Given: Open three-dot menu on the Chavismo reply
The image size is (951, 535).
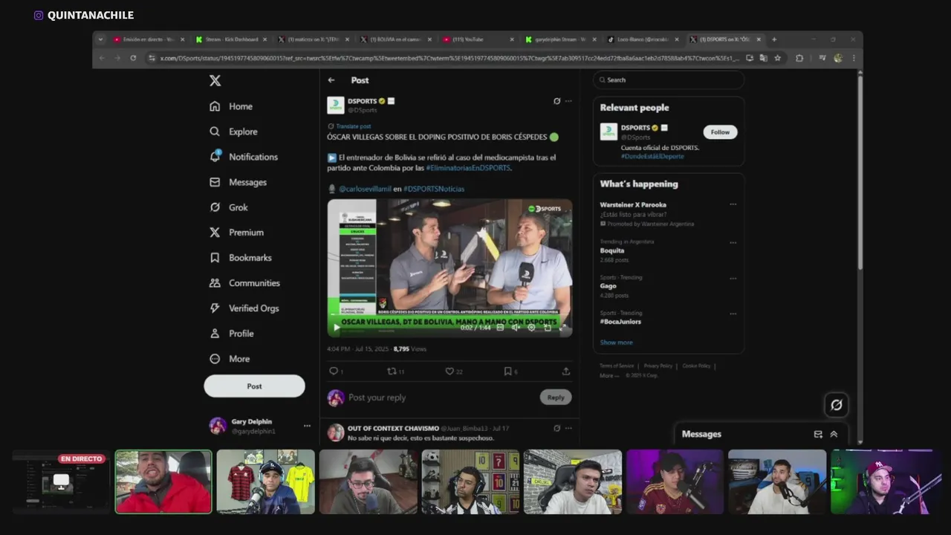Looking at the screenshot, I should (x=568, y=428).
